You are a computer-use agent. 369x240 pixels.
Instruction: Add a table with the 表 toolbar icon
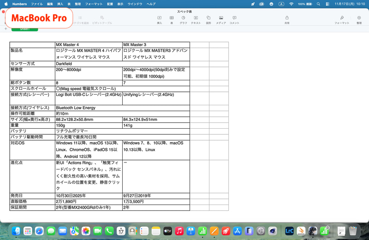coord(172,20)
